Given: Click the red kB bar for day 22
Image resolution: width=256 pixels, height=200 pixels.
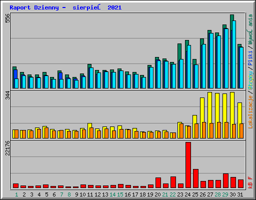Looking at the screenshot, I should (173, 182).
